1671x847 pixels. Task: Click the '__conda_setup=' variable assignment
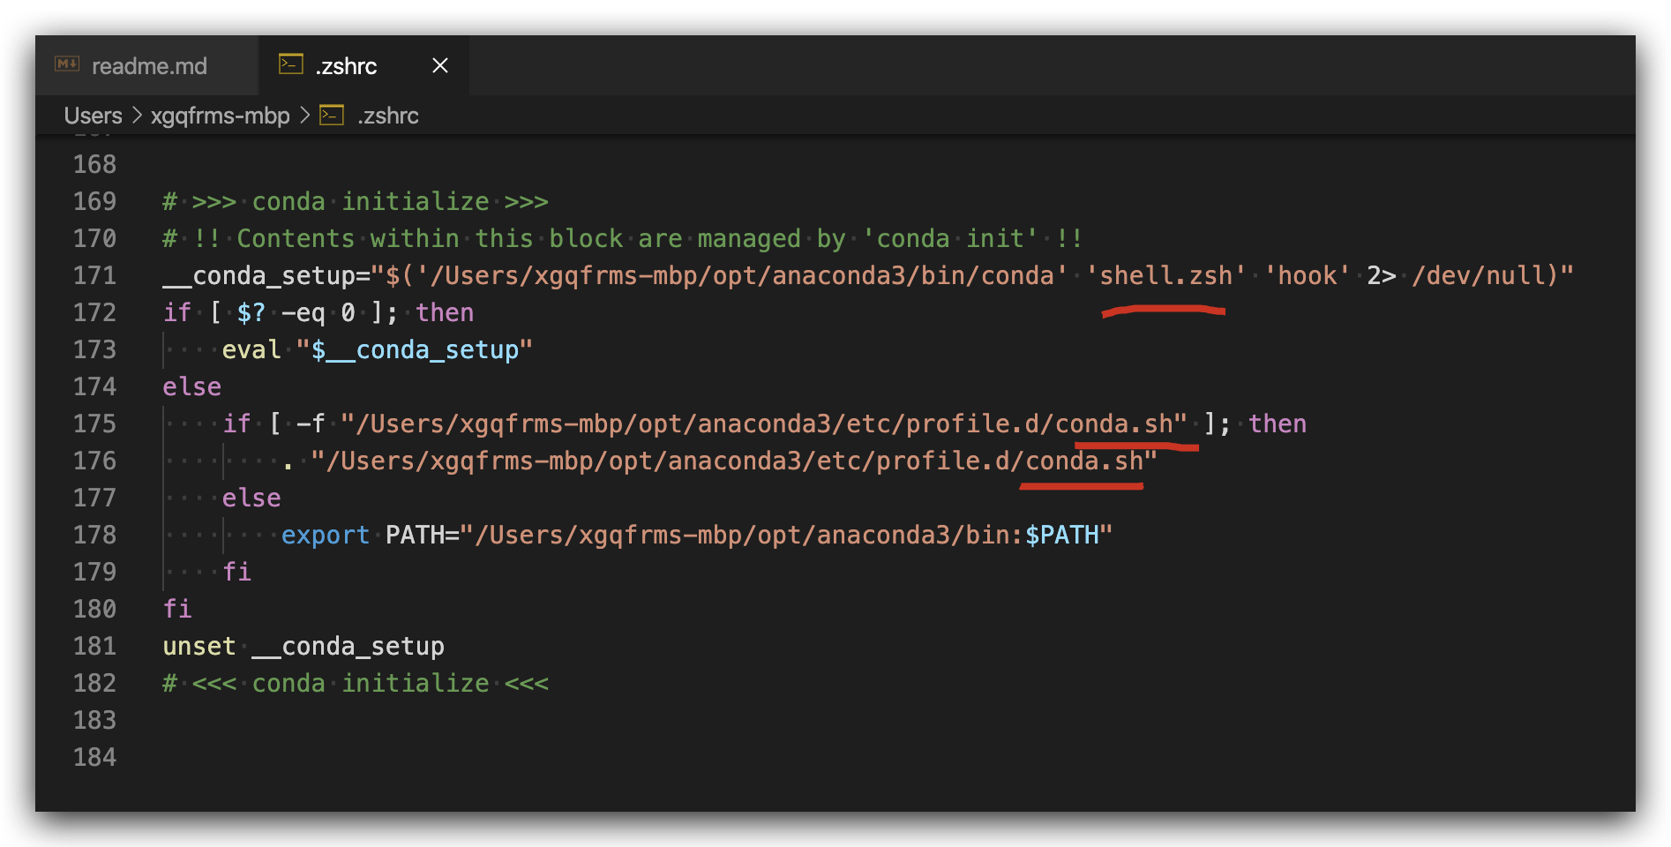(x=266, y=276)
